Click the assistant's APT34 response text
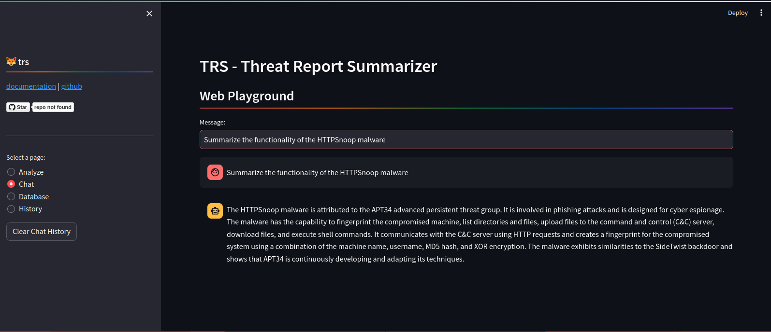The height and width of the screenshot is (332, 771). [x=479, y=235]
